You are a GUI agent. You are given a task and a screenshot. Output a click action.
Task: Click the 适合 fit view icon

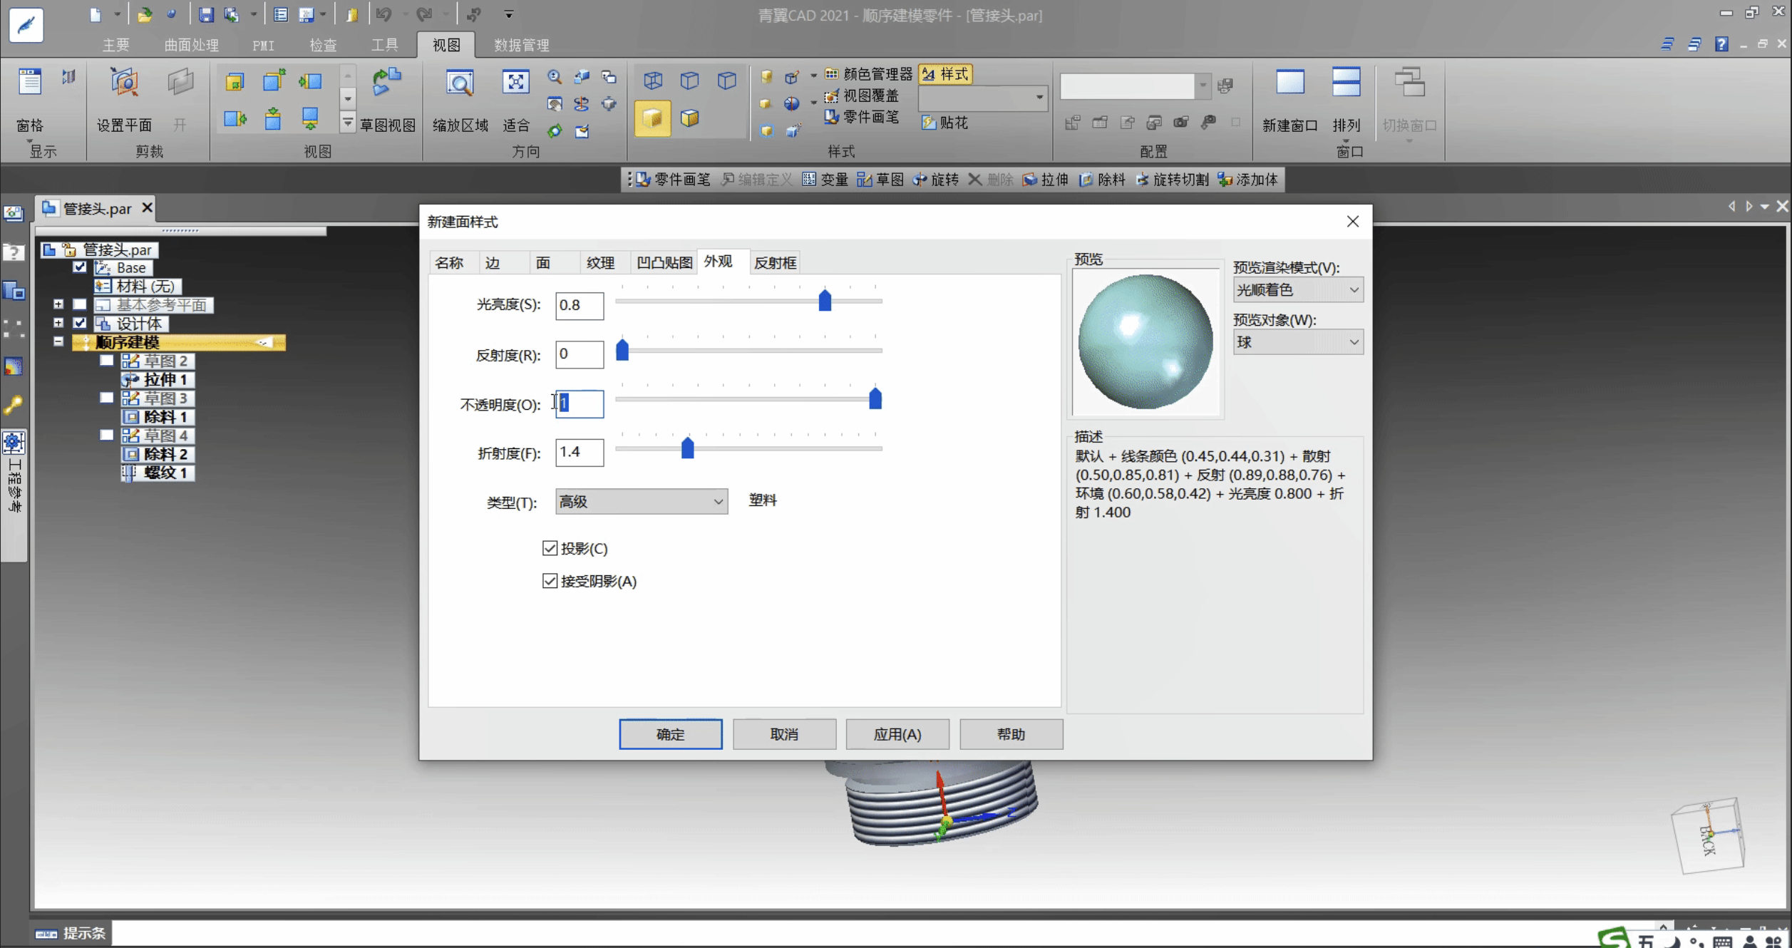tap(515, 83)
